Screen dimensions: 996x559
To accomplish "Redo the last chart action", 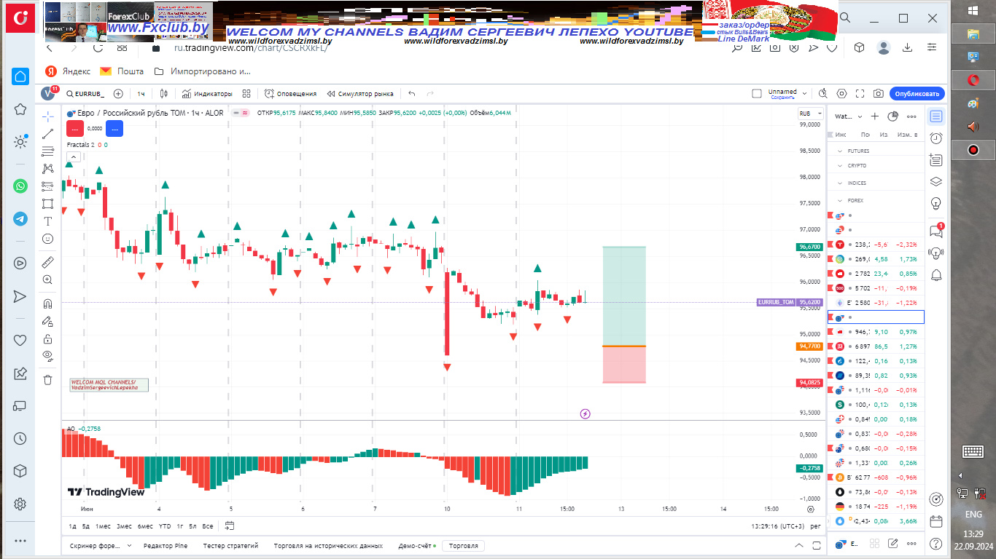I will [x=430, y=94].
